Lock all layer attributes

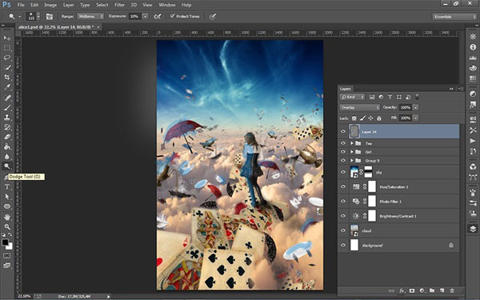(379, 118)
